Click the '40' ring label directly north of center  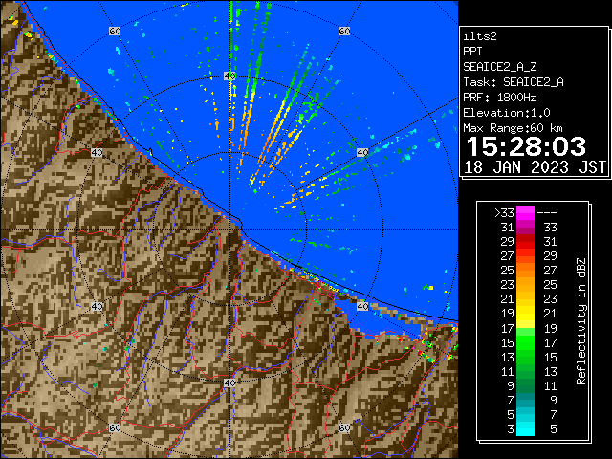point(229,76)
